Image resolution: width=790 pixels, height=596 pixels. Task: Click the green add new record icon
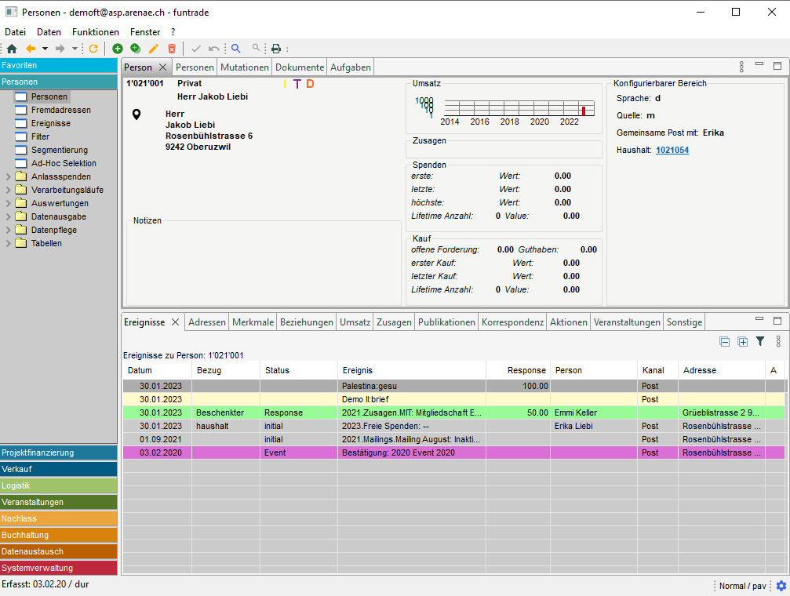click(x=118, y=49)
